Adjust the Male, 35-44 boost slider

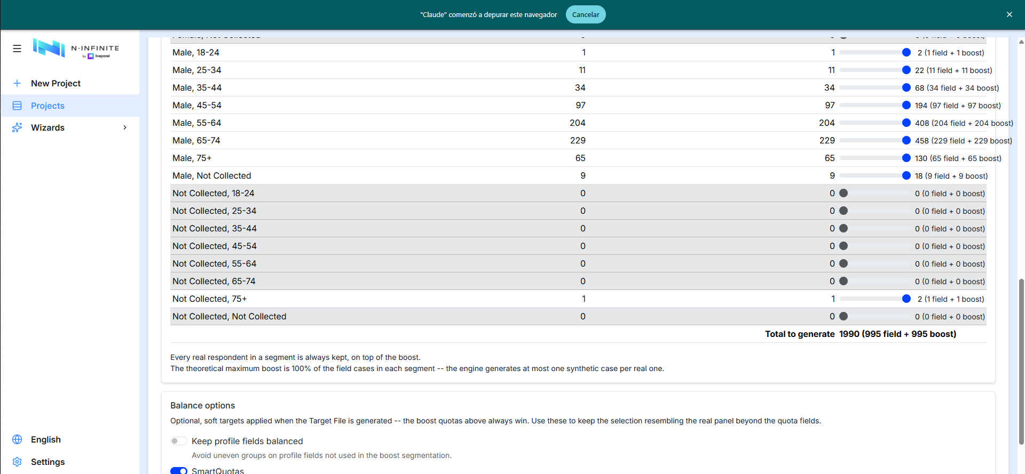point(874,87)
